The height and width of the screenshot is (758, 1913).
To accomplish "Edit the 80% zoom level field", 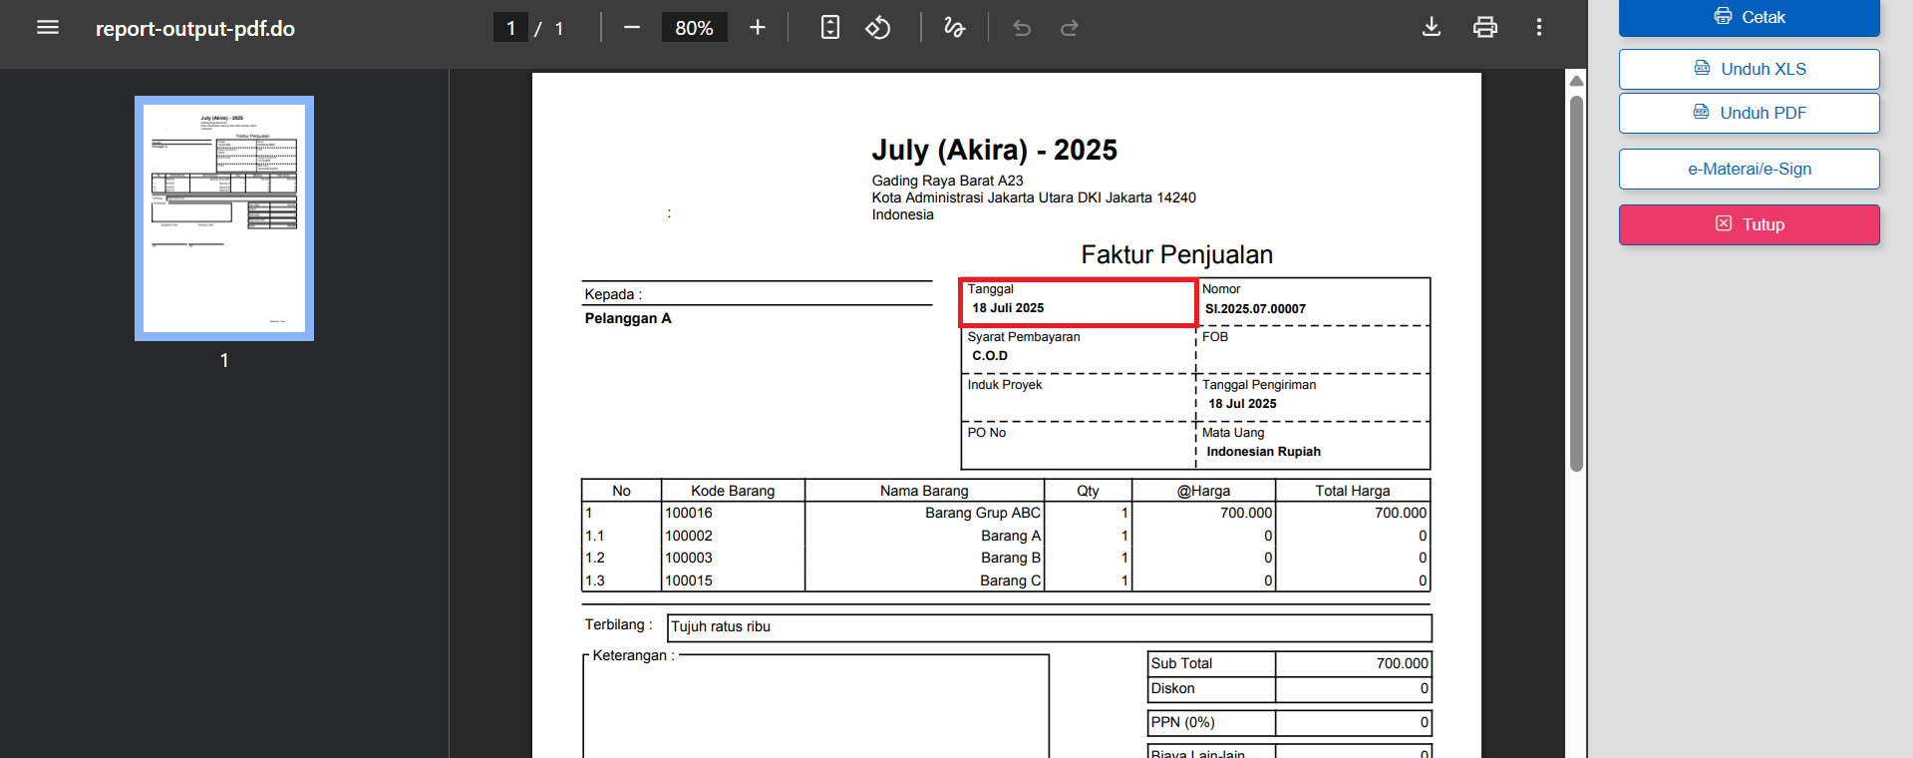I will click(694, 28).
